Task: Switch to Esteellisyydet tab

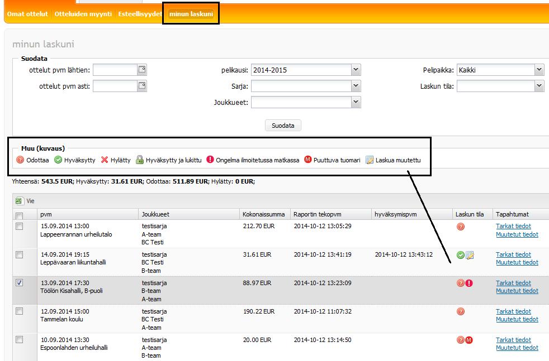Action: click(140, 14)
